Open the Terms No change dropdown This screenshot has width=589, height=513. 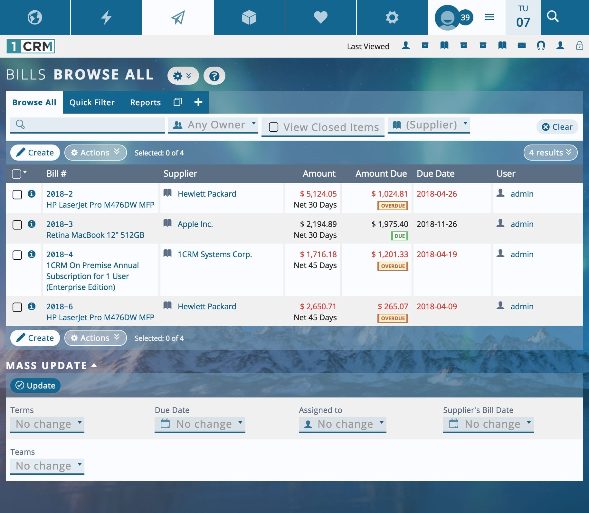47,424
